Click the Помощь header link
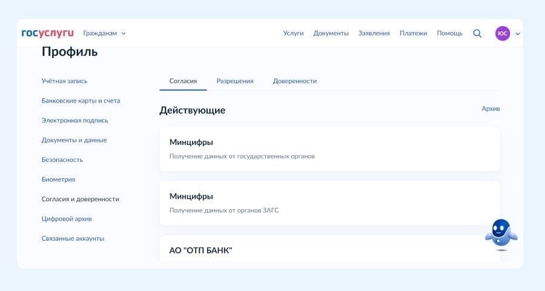Screen dimensions: 545x291 pos(449,33)
